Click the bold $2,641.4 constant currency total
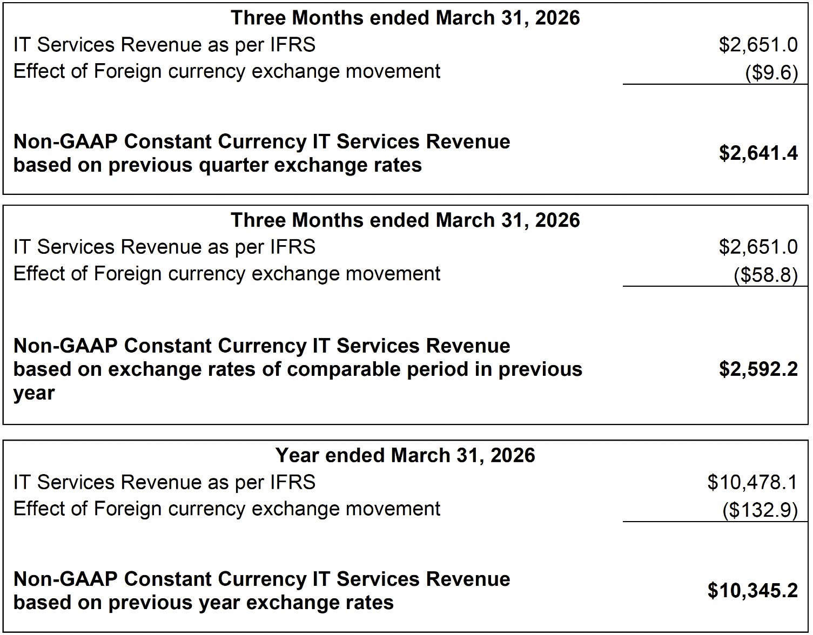 [757, 153]
